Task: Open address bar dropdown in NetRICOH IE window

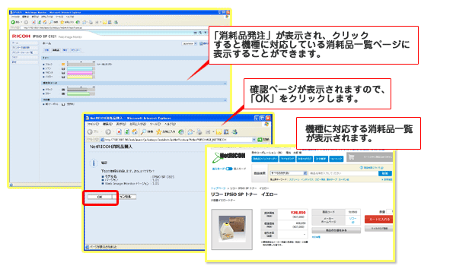Action: 254,140
